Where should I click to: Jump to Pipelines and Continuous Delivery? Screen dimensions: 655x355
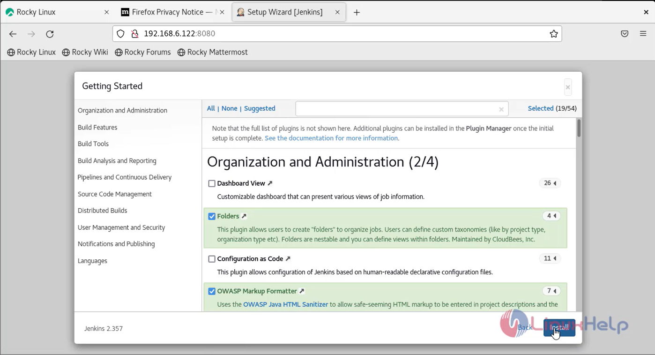coord(125,177)
